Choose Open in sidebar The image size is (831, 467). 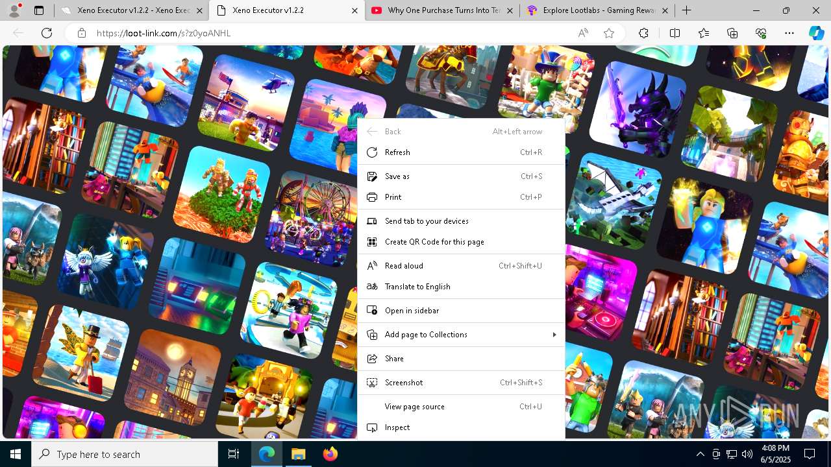[461, 311]
